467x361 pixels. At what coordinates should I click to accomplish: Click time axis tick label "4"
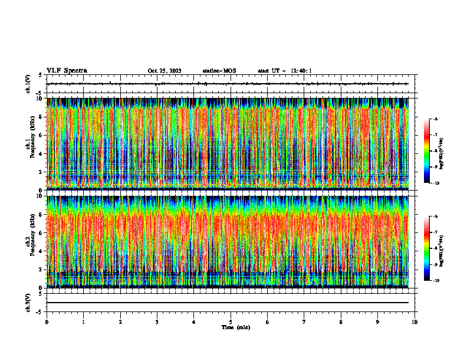coord(194,322)
